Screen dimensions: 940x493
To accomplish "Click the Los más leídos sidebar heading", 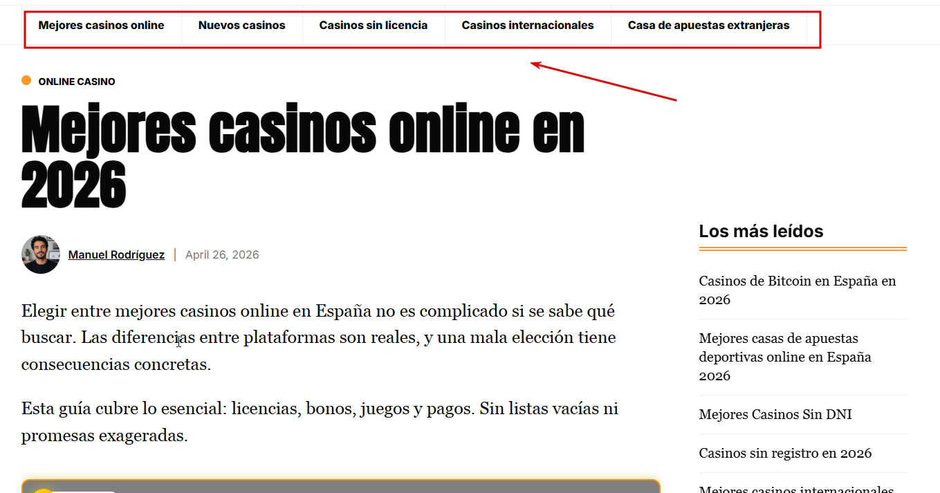I will coord(761,231).
